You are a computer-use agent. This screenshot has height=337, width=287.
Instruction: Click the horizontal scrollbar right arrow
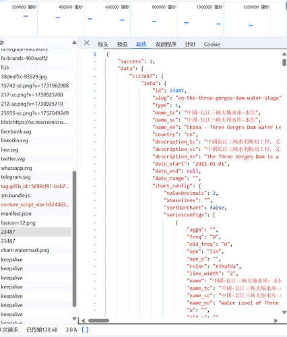click(276, 321)
